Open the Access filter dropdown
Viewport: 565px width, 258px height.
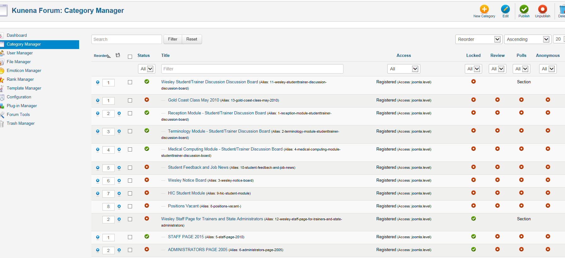[403, 69]
